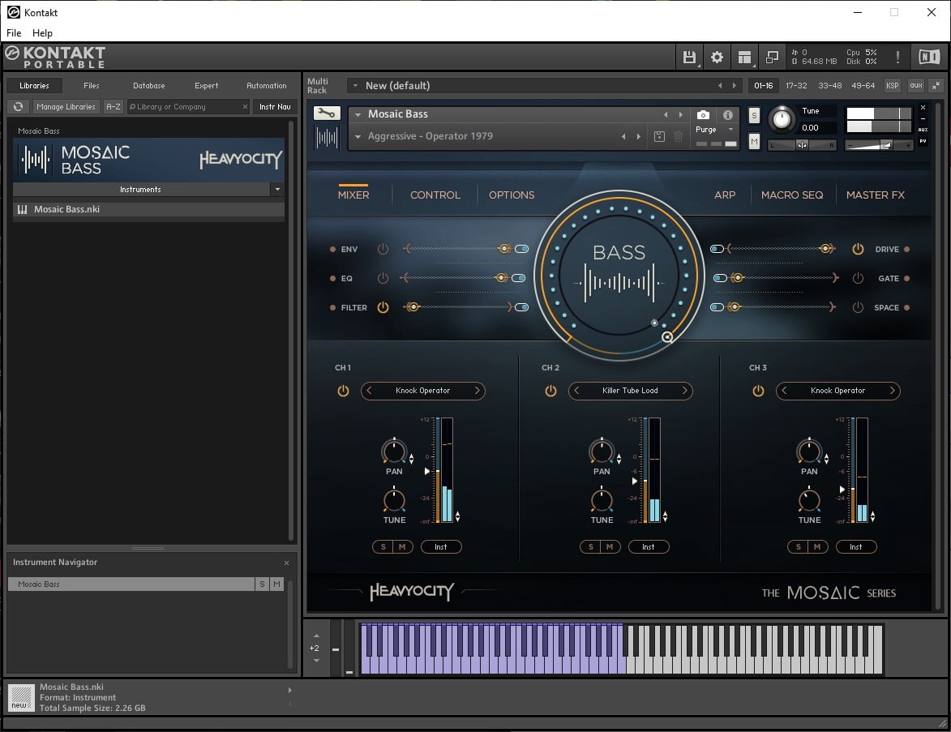Open the MACRO SEQ page tab
The height and width of the screenshot is (732, 951).
coord(792,195)
